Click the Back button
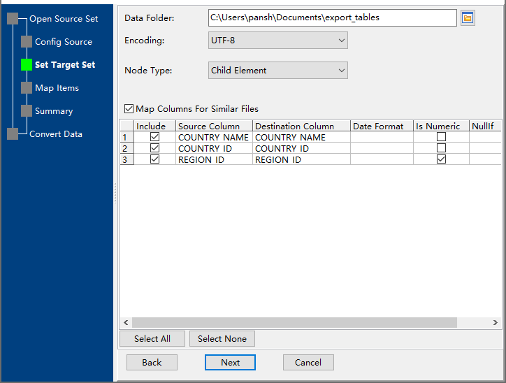The image size is (506, 383). click(152, 362)
